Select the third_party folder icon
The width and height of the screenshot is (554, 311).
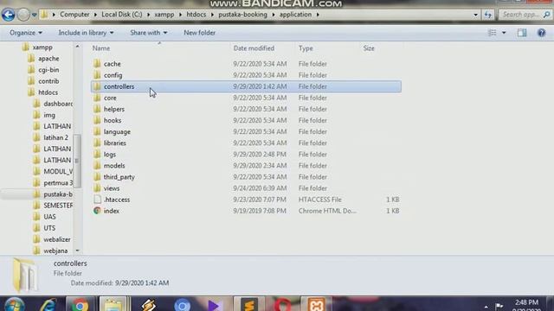click(x=97, y=176)
